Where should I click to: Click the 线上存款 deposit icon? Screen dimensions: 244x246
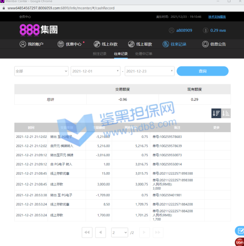[97, 44]
